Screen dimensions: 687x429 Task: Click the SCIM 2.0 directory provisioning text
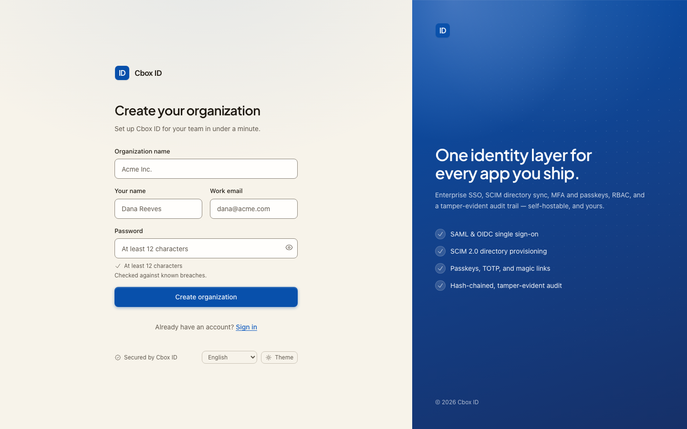(x=499, y=251)
